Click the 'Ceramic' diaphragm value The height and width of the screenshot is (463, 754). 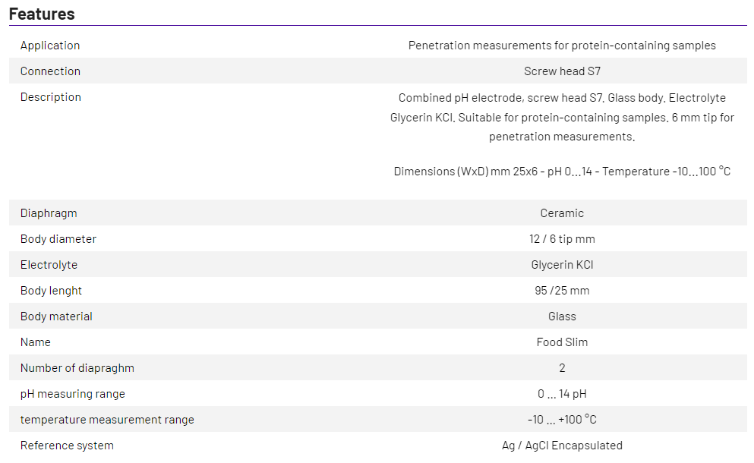point(562,213)
